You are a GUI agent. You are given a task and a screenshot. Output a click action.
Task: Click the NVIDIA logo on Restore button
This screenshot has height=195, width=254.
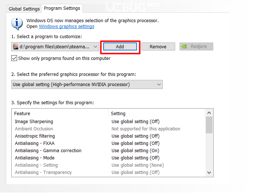pyautogui.click(x=184, y=46)
